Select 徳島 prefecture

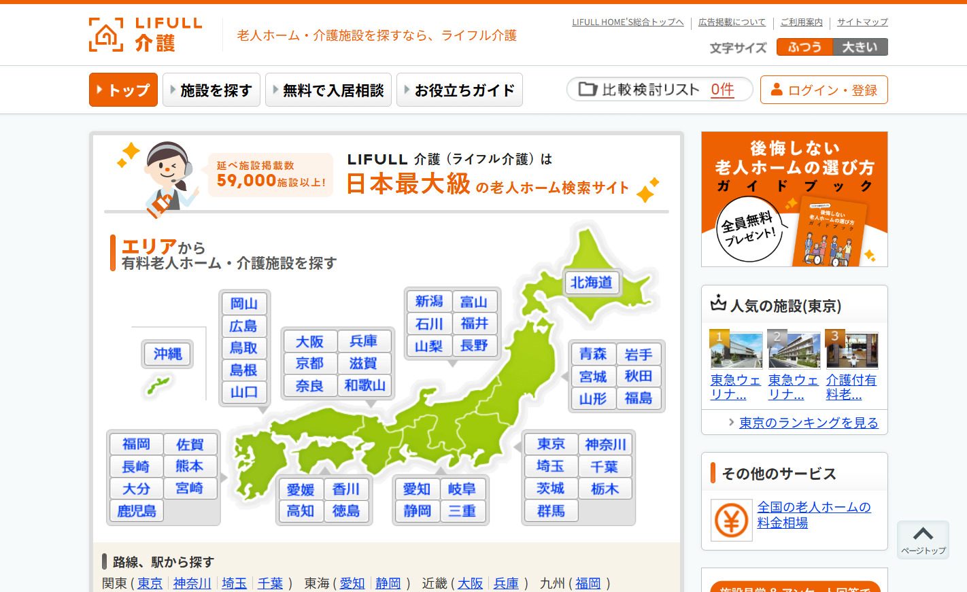click(346, 511)
